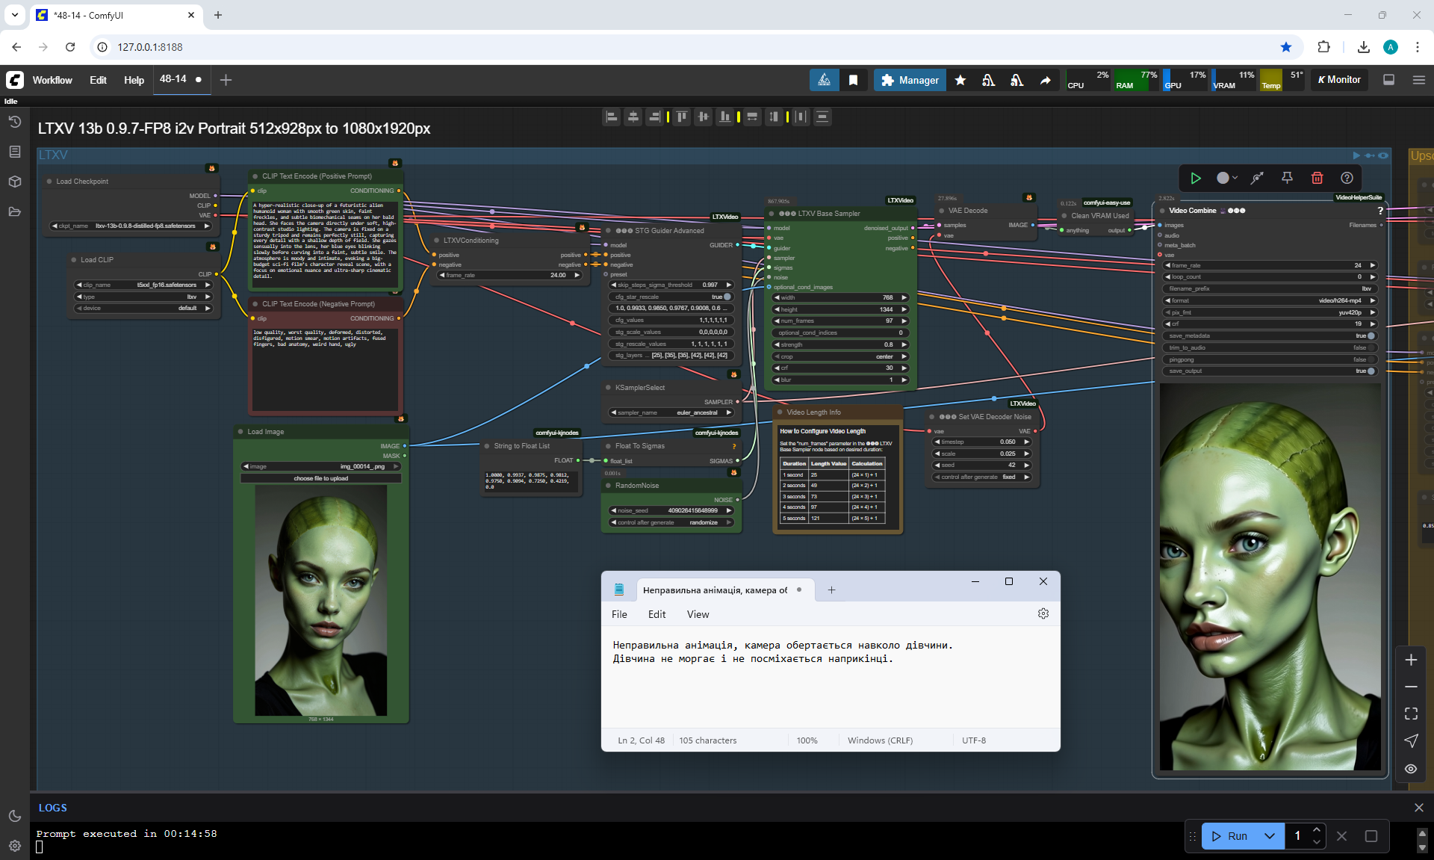Click the Manager button

[x=910, y=80]
